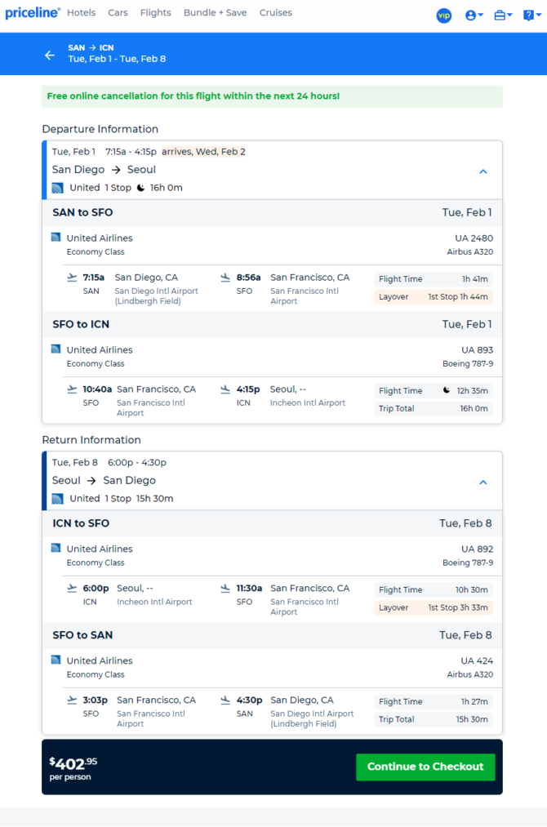Collapse the Departure Information flight details
The height and width of the screenshot is (827, 547).
[483, 171]
